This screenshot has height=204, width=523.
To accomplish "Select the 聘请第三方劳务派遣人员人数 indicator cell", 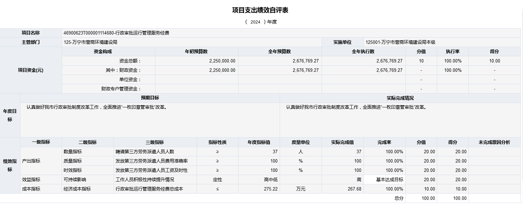I will pos(155,152).
